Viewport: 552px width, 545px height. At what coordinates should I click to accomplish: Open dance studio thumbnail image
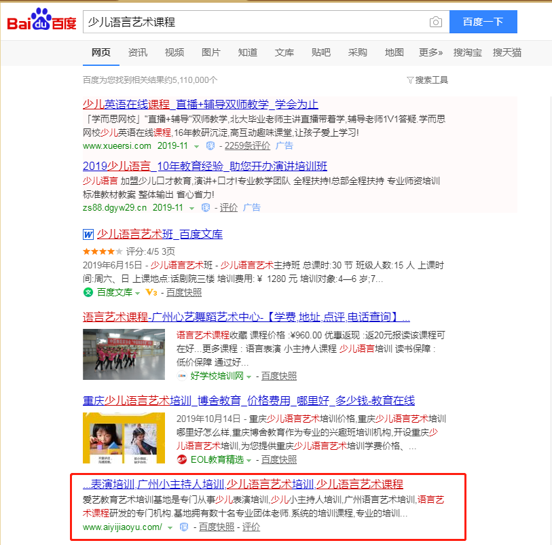point(124,355)
